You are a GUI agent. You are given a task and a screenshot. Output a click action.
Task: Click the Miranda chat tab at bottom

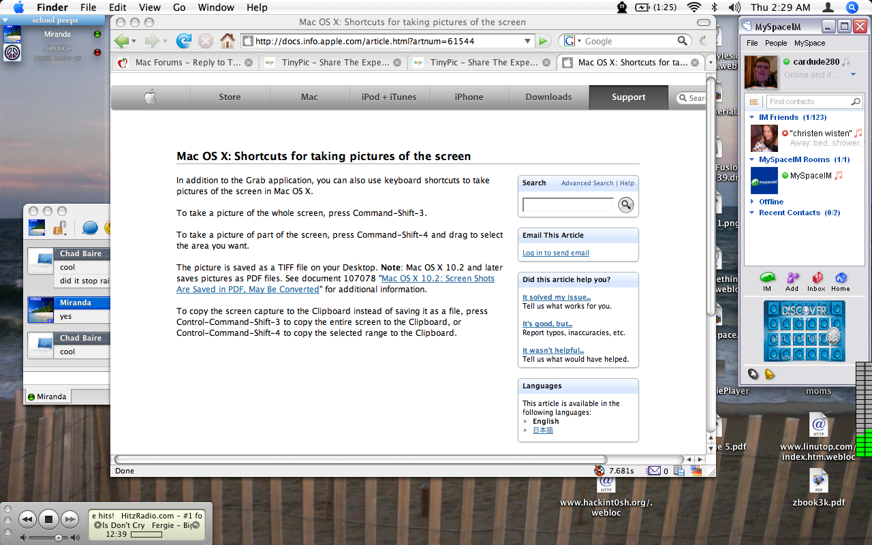pos(47,396)
